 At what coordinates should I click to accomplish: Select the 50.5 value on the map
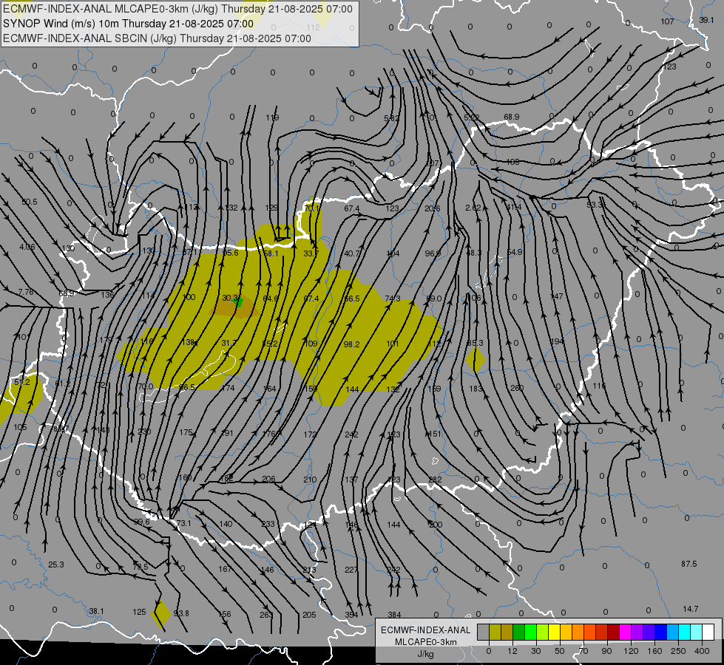coord(30,202)
